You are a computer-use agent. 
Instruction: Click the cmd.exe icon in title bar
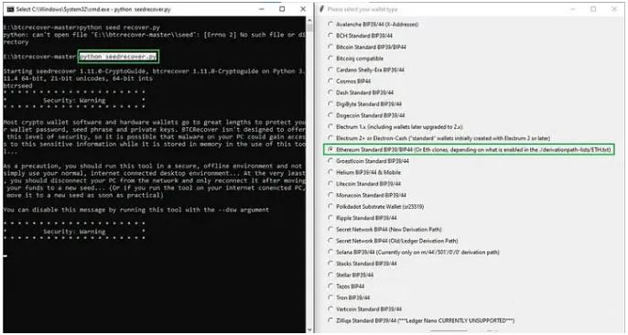pos(10,9)
